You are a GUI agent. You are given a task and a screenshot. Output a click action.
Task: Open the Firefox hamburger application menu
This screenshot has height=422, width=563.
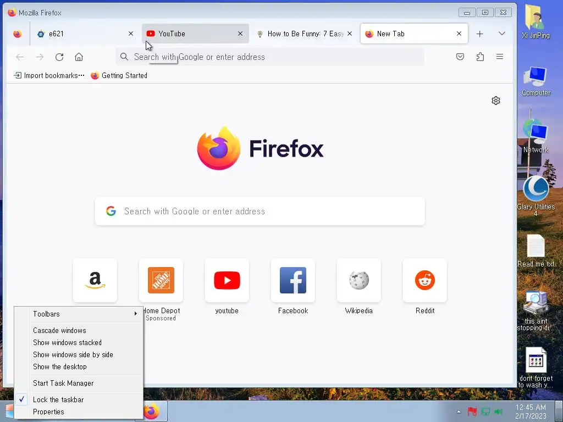[x=499, y=57]
